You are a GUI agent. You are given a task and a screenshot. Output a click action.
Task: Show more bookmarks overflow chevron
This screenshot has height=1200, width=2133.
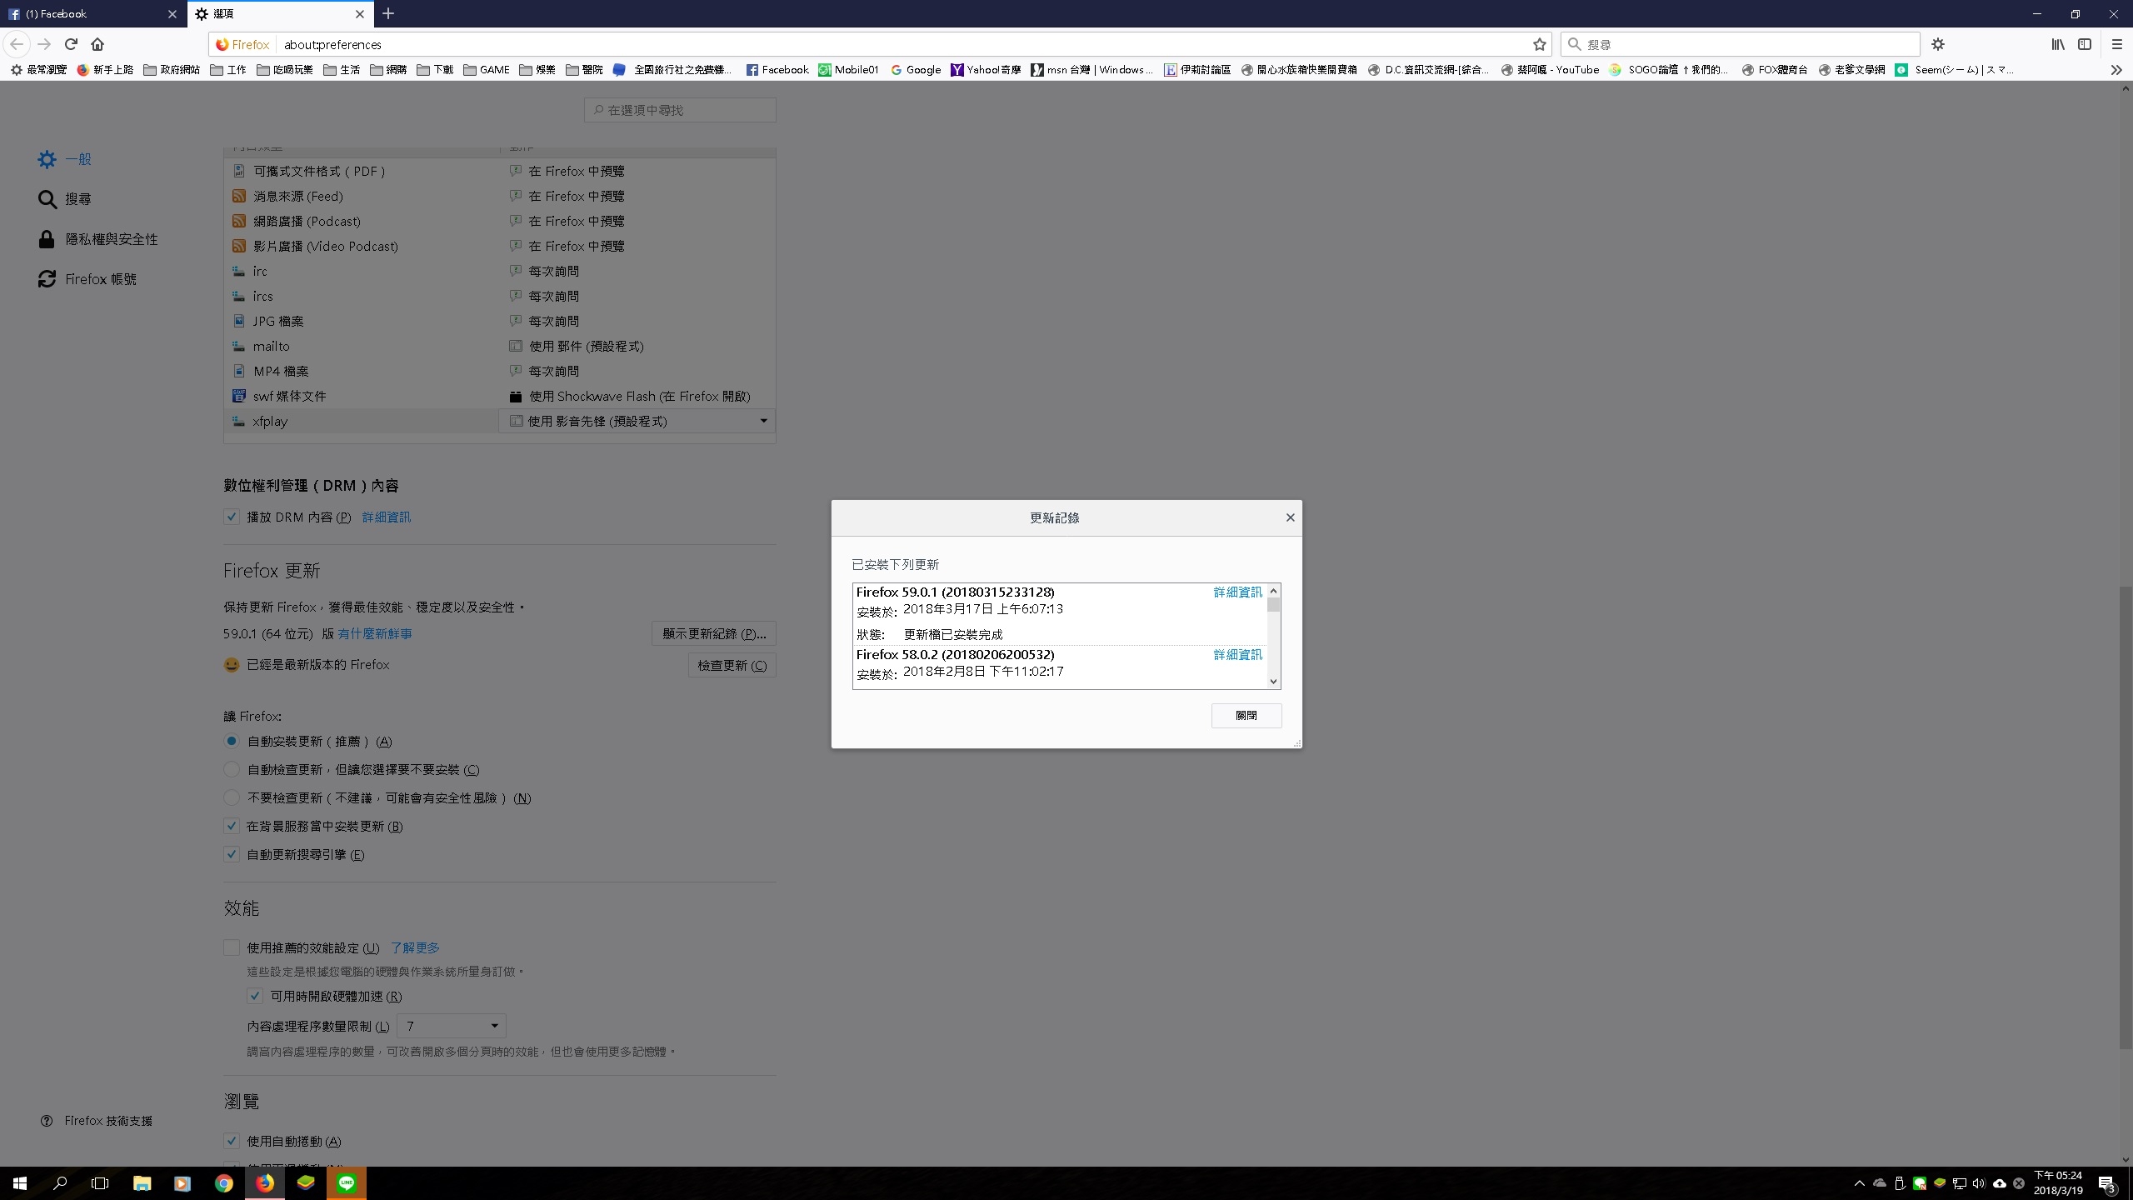click(x=2116, y=70)
